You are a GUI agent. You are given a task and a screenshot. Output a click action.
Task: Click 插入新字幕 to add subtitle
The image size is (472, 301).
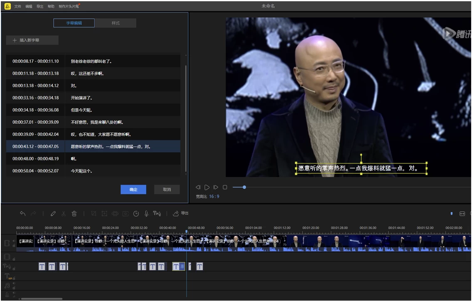pos(32,40)
